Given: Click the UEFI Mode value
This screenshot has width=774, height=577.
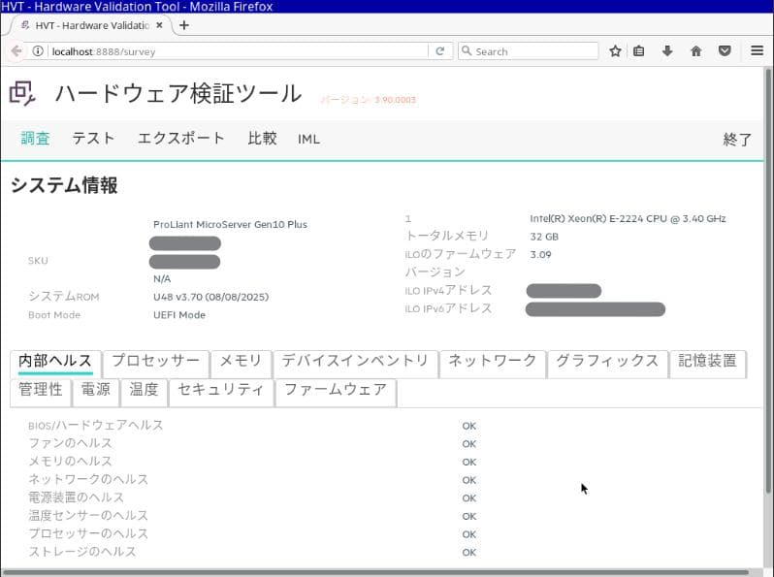Looking at the screenshot, I should [179, 315].
